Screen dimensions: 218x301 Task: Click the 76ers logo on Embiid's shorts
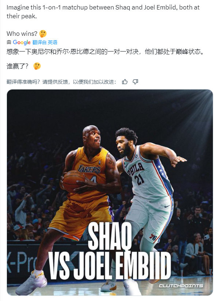point(153,236)
